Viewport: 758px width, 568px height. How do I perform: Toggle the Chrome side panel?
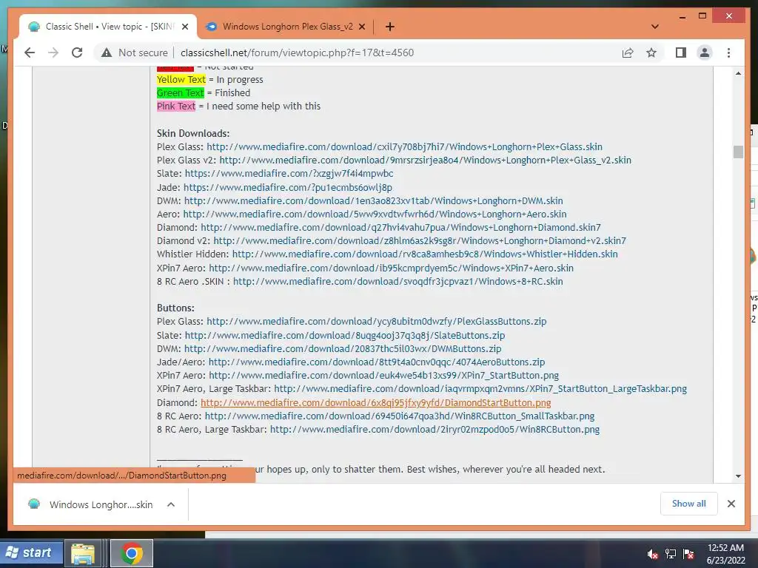(681, 53)
